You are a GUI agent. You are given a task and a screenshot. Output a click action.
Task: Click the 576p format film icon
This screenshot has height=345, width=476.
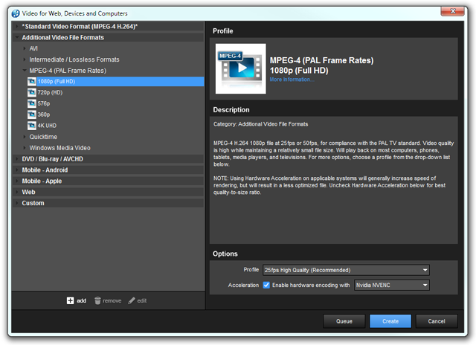(x=32, y=103)
